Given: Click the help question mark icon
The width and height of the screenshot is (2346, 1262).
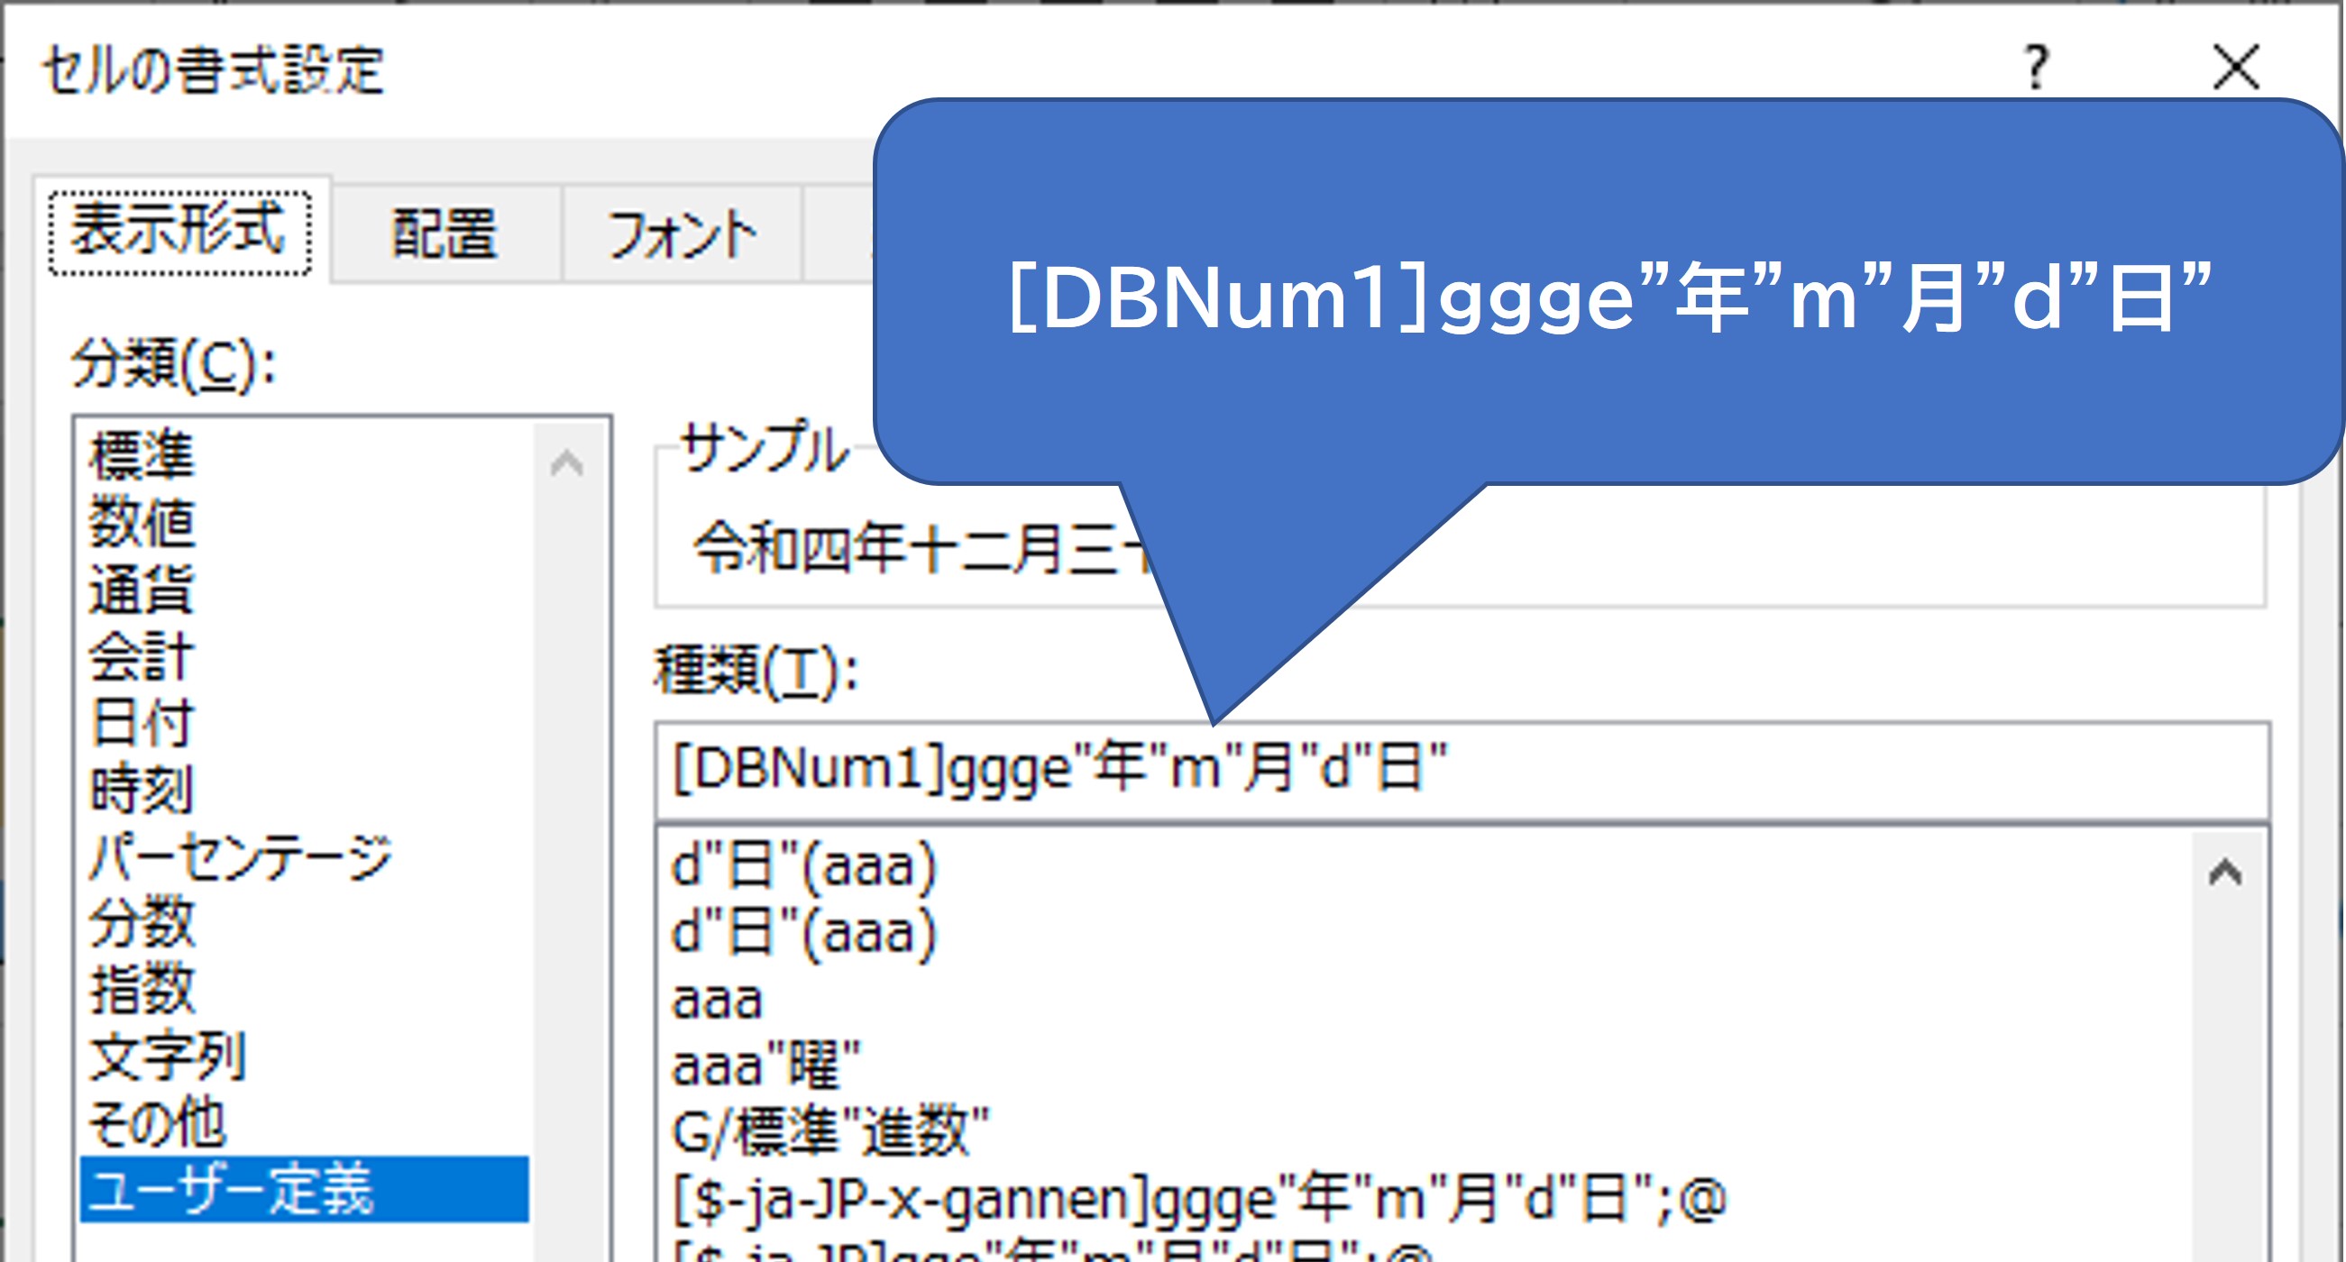Looking at the screenshot, I should point(2037,68).
